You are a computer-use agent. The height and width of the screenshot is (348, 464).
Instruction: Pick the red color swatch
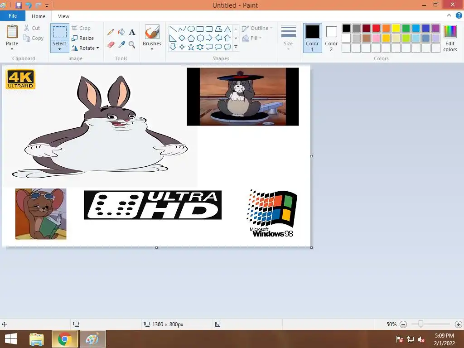pyautogui.click(x=376, y=28)
